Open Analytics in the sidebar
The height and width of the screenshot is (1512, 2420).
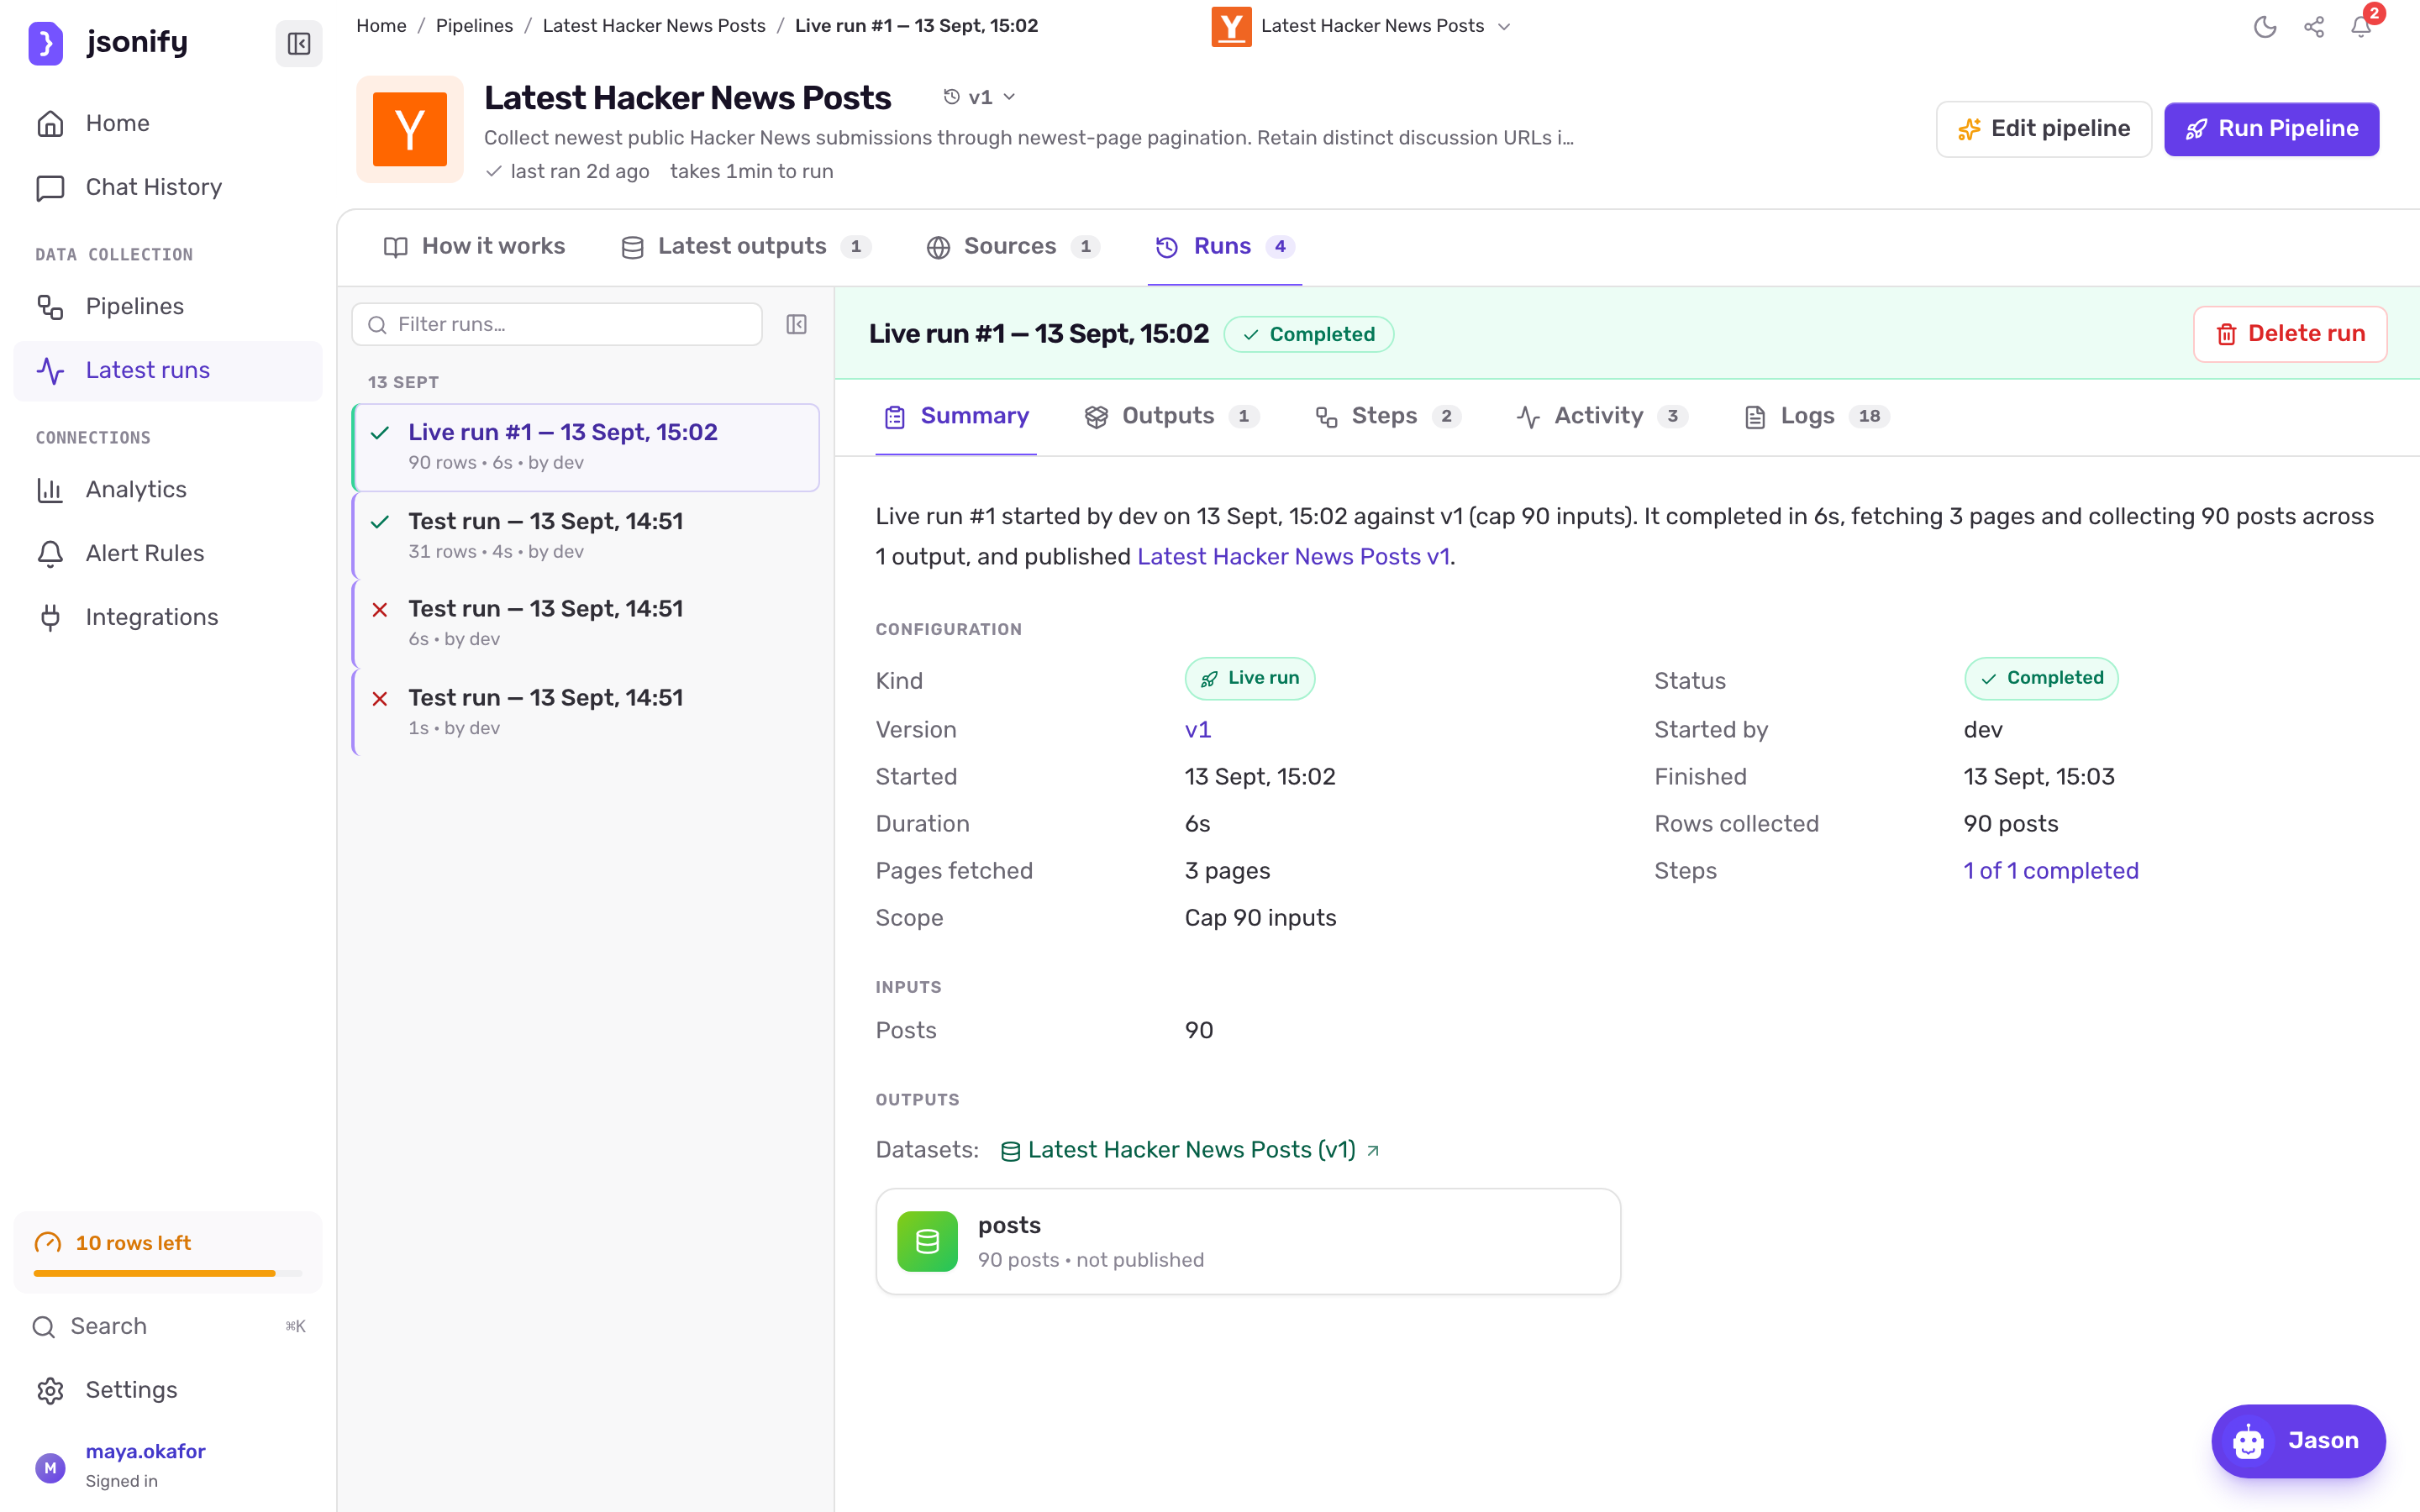pos(168,489)
